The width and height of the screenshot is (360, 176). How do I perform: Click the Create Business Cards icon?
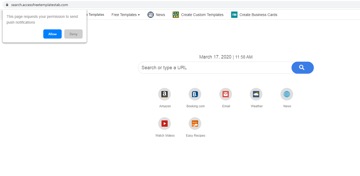tap(234, 15)
